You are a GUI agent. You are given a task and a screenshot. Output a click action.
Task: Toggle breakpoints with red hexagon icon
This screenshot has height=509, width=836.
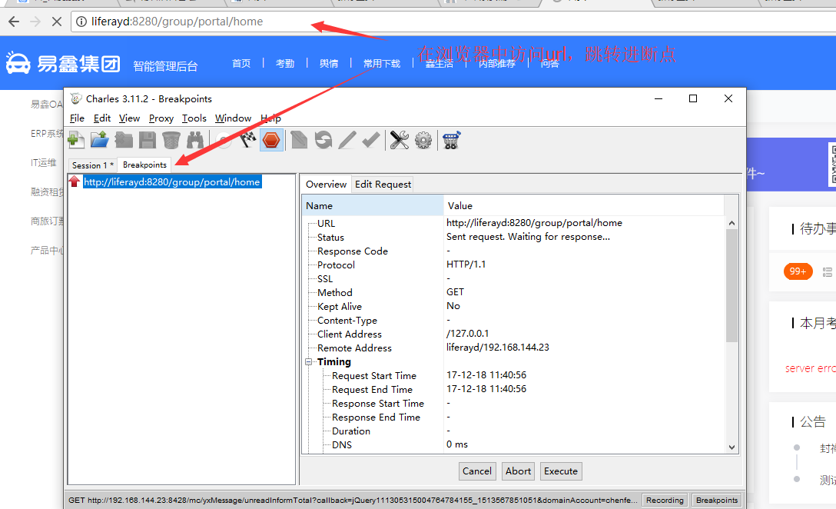(x=271, y=141)
